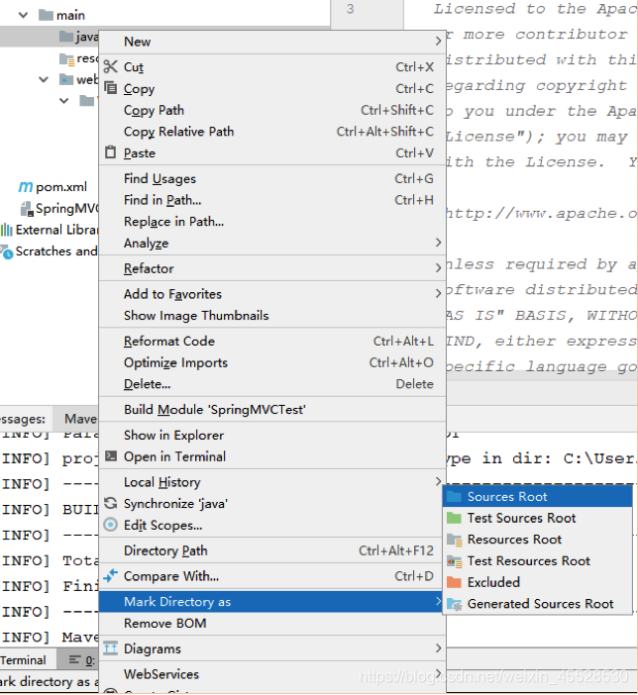Click the Maven pom.xml file icon
The width and height of the screenshot is (638, 695).
(26, 187)
